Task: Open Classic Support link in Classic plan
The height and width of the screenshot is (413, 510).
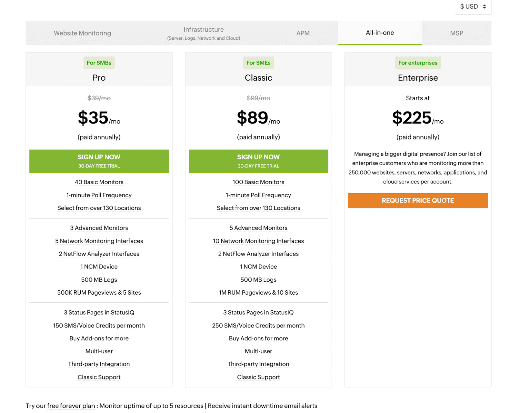Action: coord(258,377)
